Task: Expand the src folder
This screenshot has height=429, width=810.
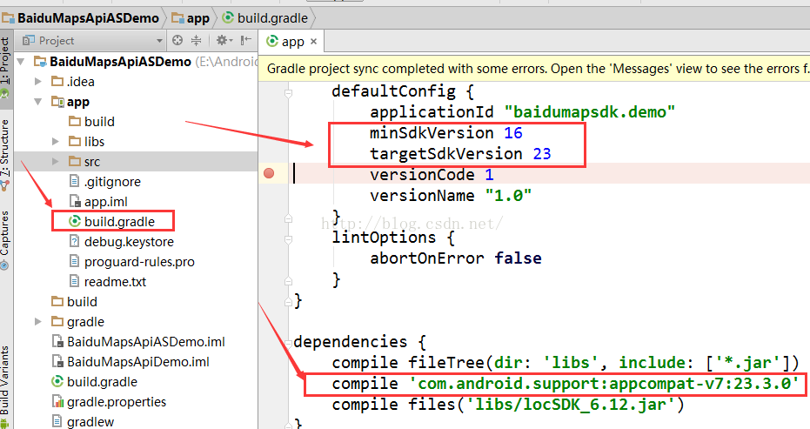Action: tap(56, 161)
